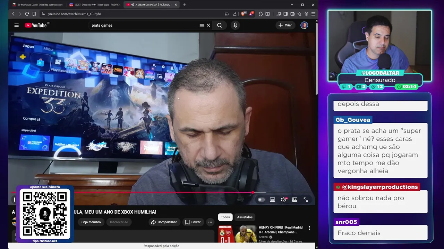
Task: Open the YouTube hamburger guide menu
Action: tap(16, 25)
